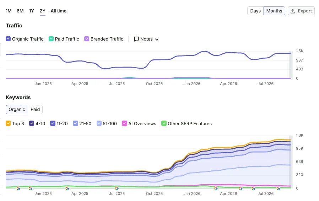319x201 pixels.
Task: Click the first Google update marker before Jan 2025
Action: pyautogui.click(x=18, y=189)
